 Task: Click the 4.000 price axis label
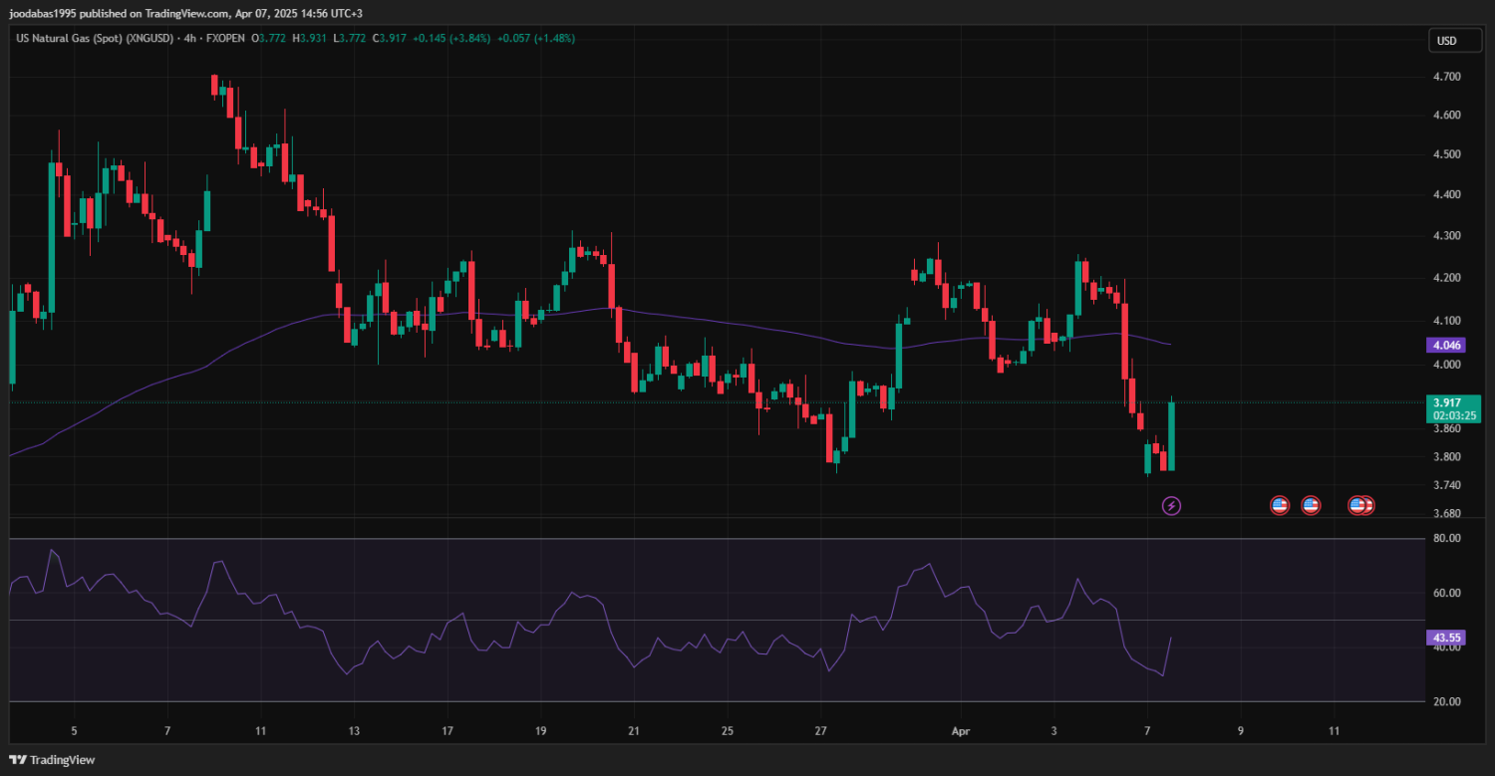coord(1446,366)
